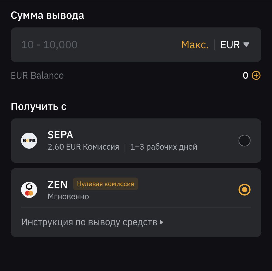Expand Инструкция по выводу средств
272x271 pixels.
(92, 222)
